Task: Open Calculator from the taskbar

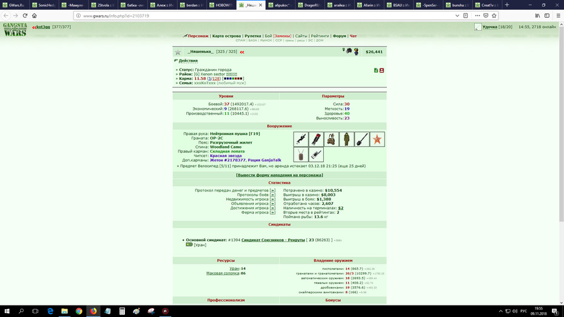Action: click(122, 312)
